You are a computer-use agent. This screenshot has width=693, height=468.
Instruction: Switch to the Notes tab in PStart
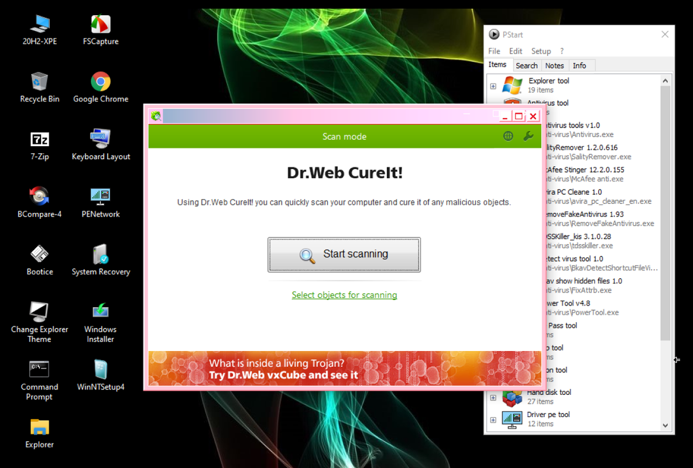tap(554, 66)
